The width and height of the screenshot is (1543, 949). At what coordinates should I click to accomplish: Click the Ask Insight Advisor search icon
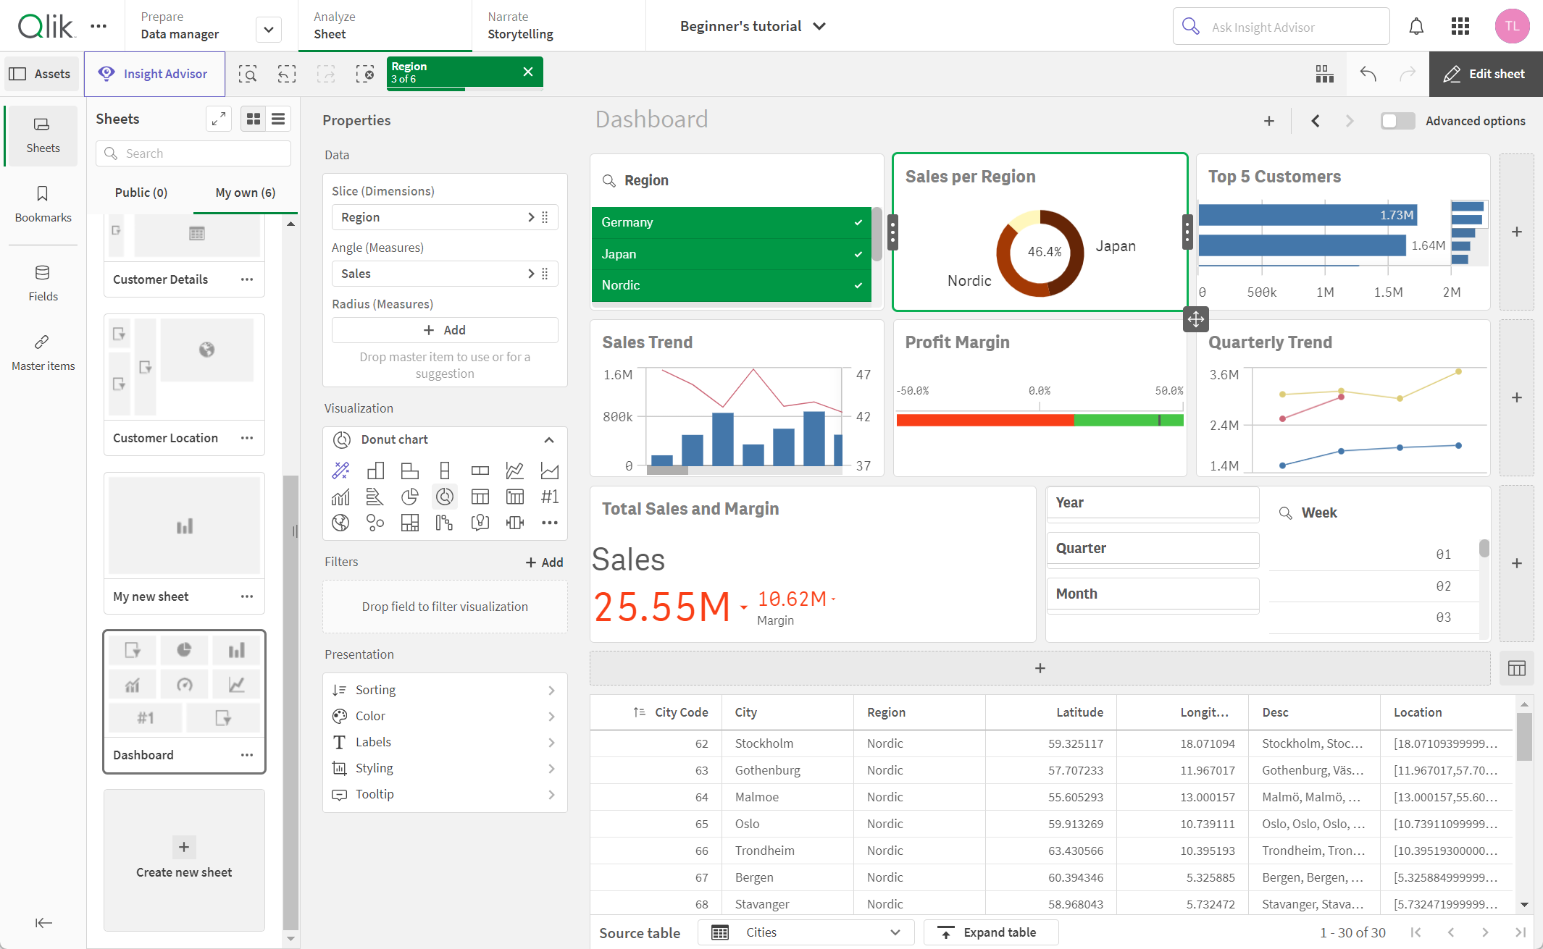tap(1190, 25)
